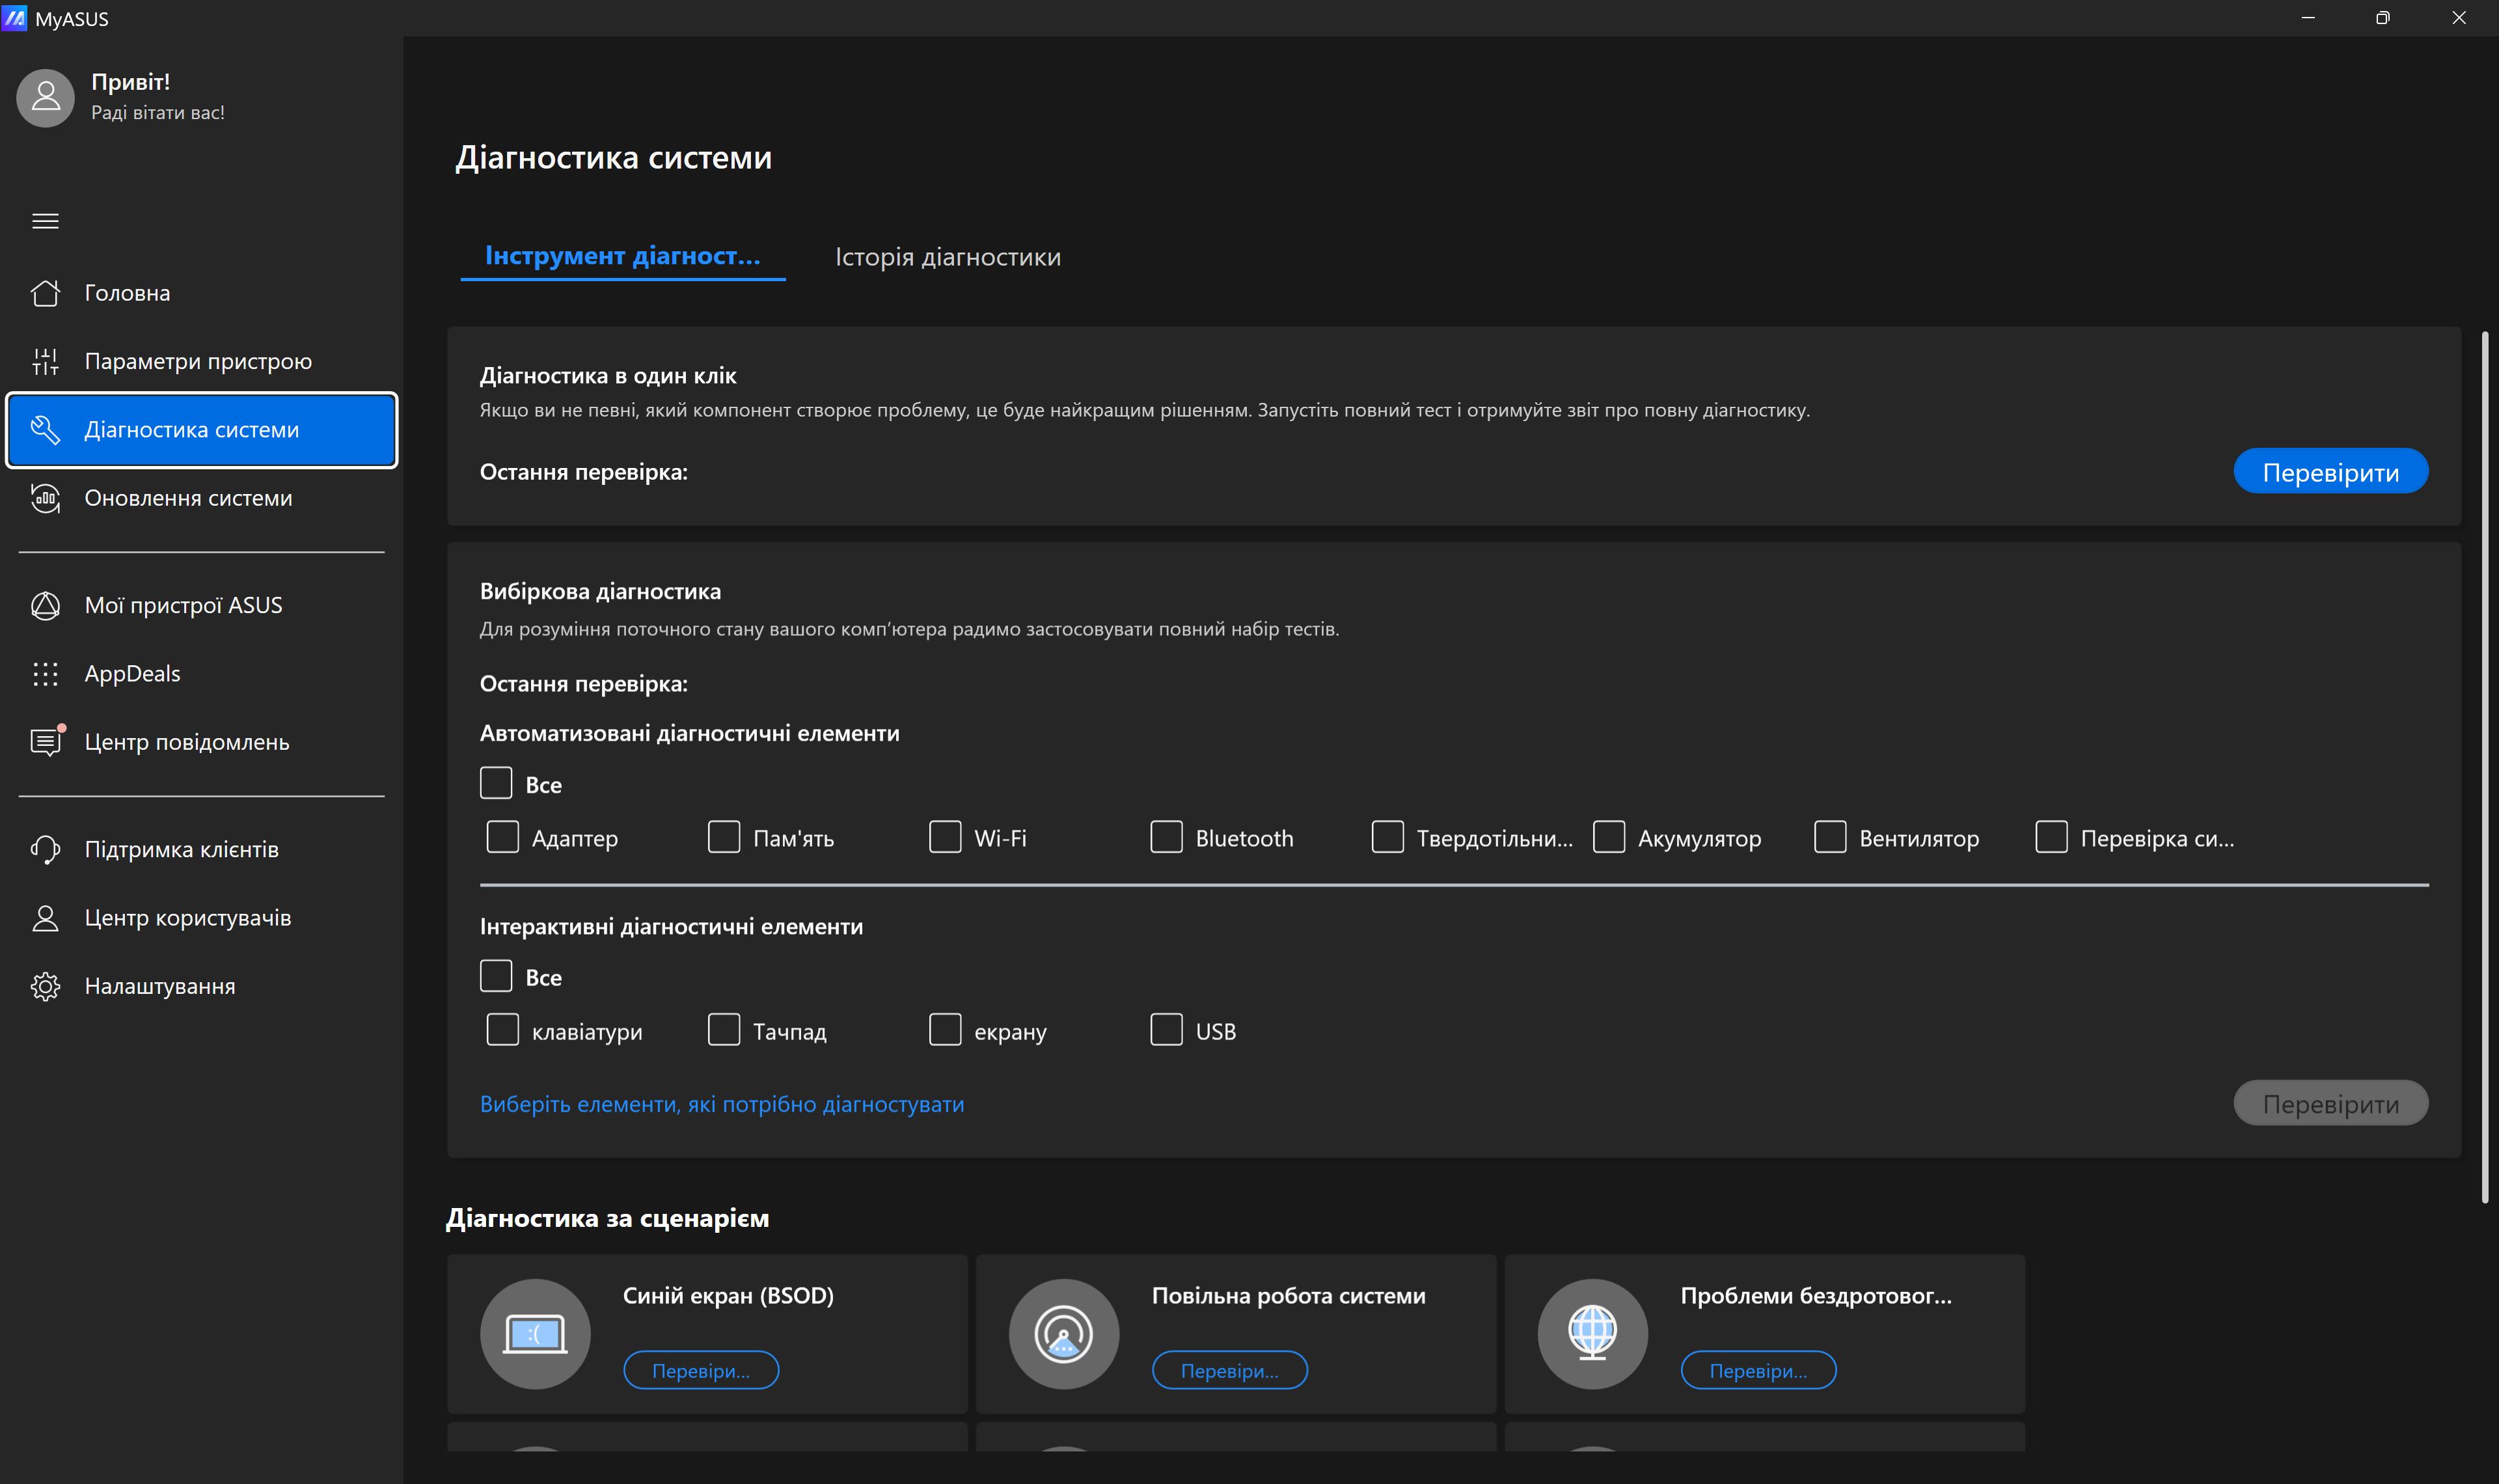This screenshot has height=1484, width=2499.
Task: Open AppDeals grid icon
Action: click(x=45, y=674)
